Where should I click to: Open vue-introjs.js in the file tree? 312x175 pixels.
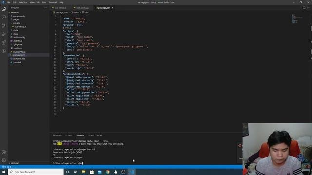point(28,27)
